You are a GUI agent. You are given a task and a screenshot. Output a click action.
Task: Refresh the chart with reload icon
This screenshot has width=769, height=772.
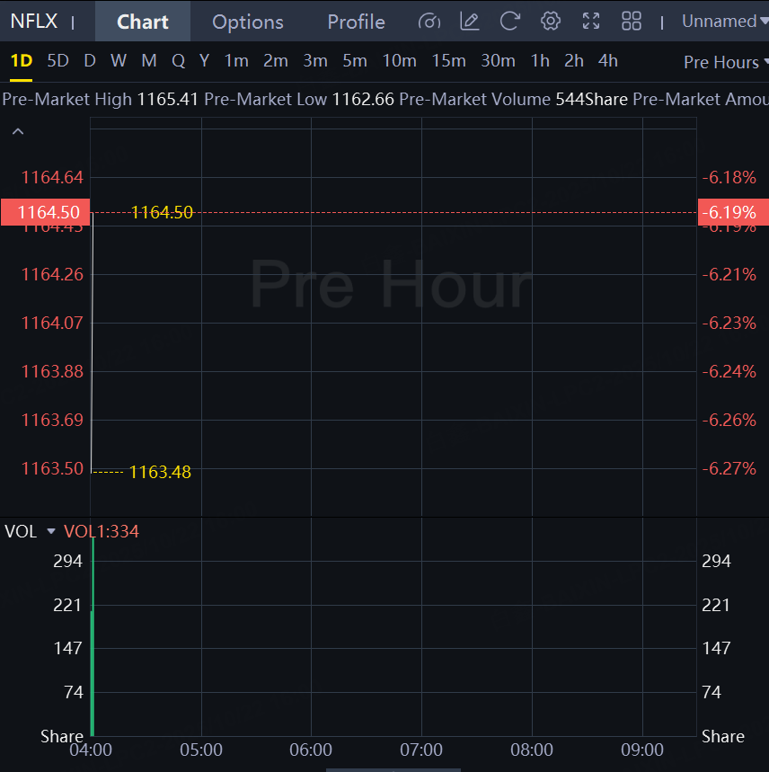click(x=509, y=22)
